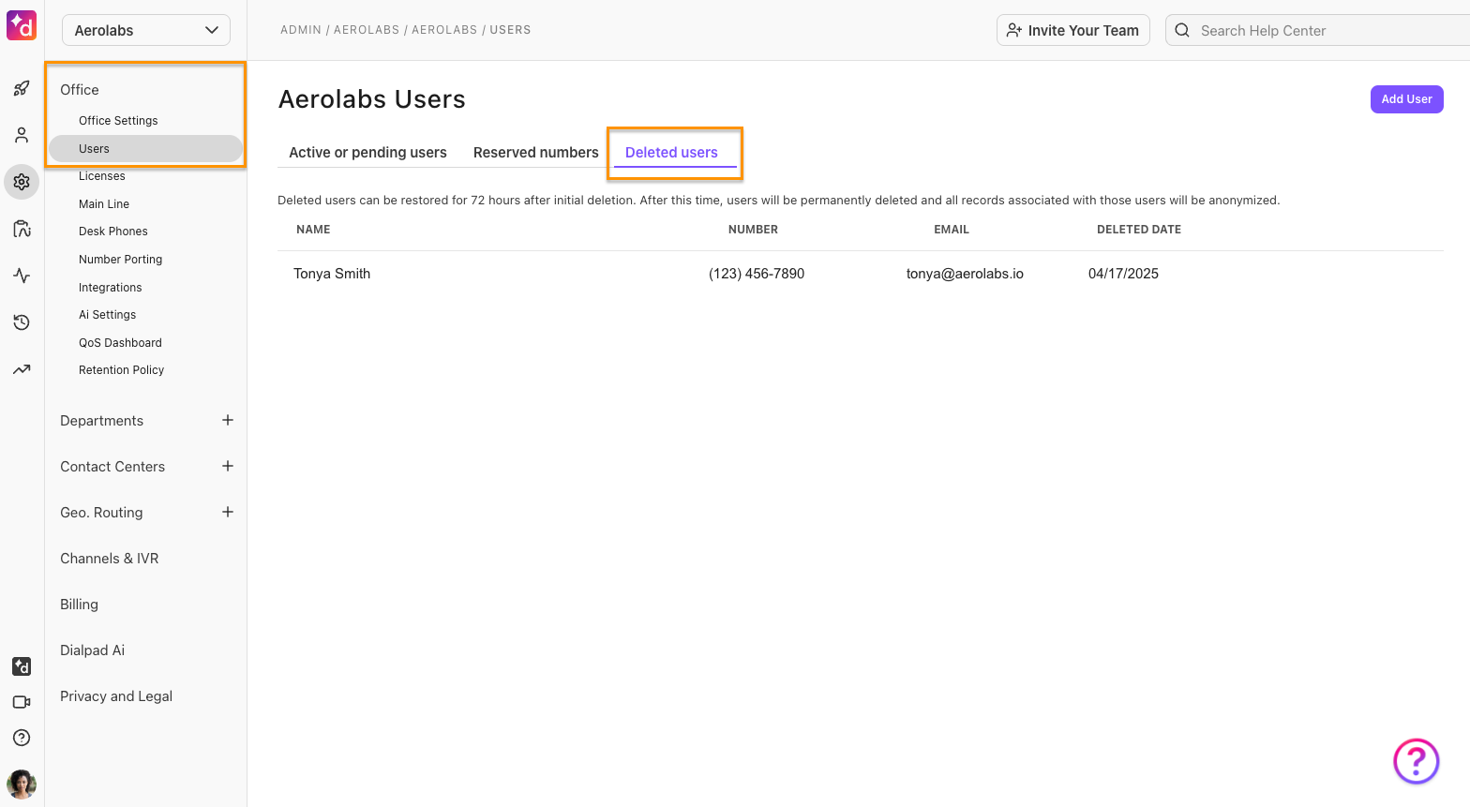Open the coaching clipboard sidebar icon

coord(22,229)
